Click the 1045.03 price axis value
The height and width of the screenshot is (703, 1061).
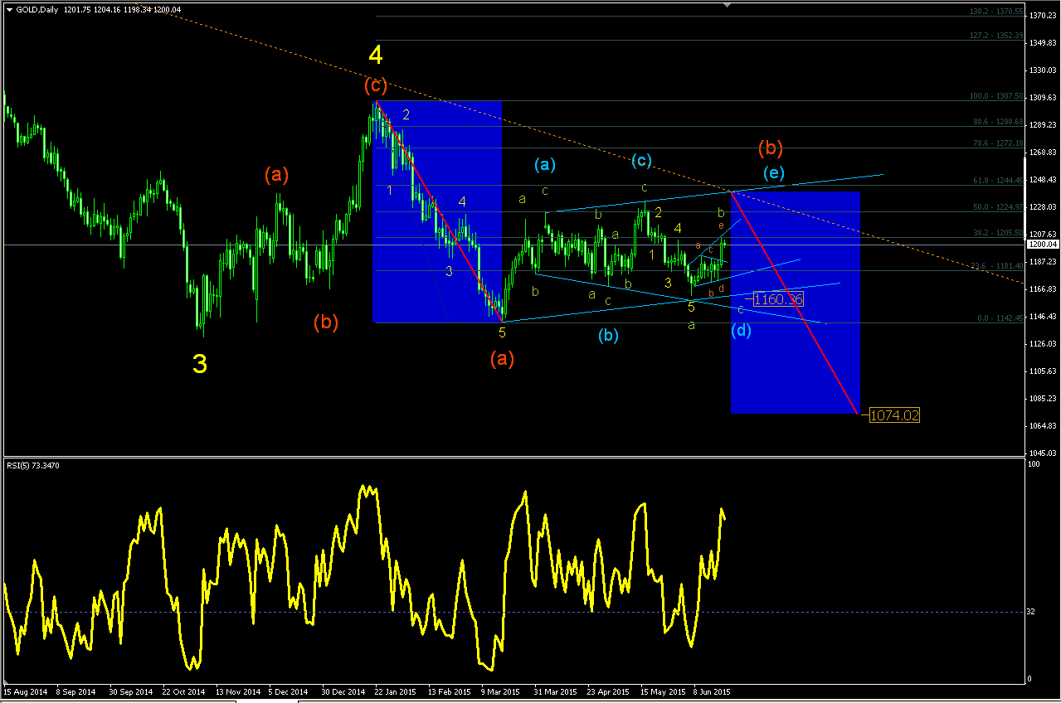(1043, 453)
